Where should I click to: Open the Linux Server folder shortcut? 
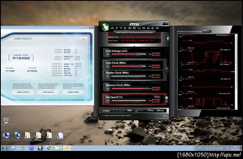[28, 136]
